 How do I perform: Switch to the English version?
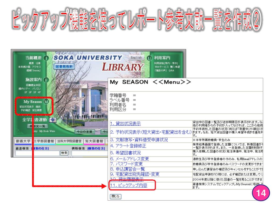click(136, 57)
